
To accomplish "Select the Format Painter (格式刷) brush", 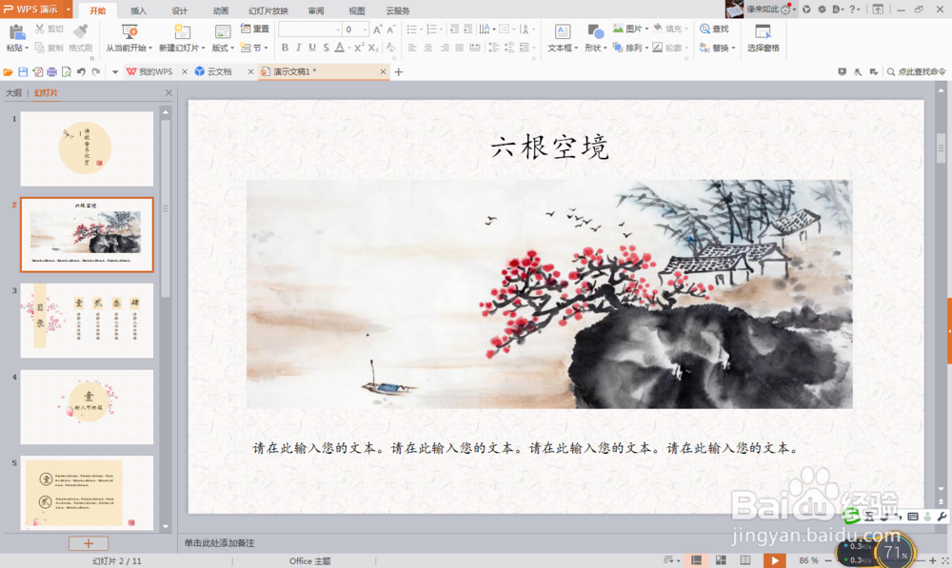I will 81,30.
